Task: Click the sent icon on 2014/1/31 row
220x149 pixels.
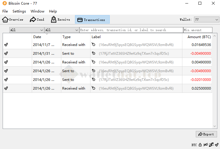Action: (x=93, y=54)
